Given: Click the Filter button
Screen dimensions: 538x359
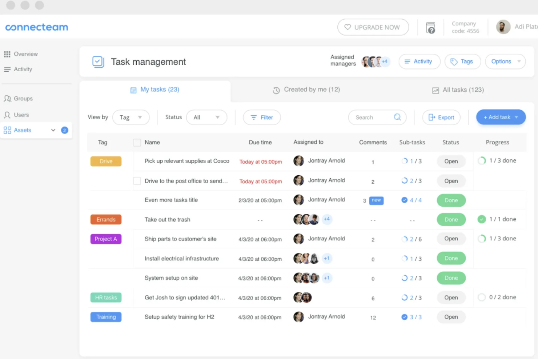Looking at the screenshot, I should coord(262,117).
